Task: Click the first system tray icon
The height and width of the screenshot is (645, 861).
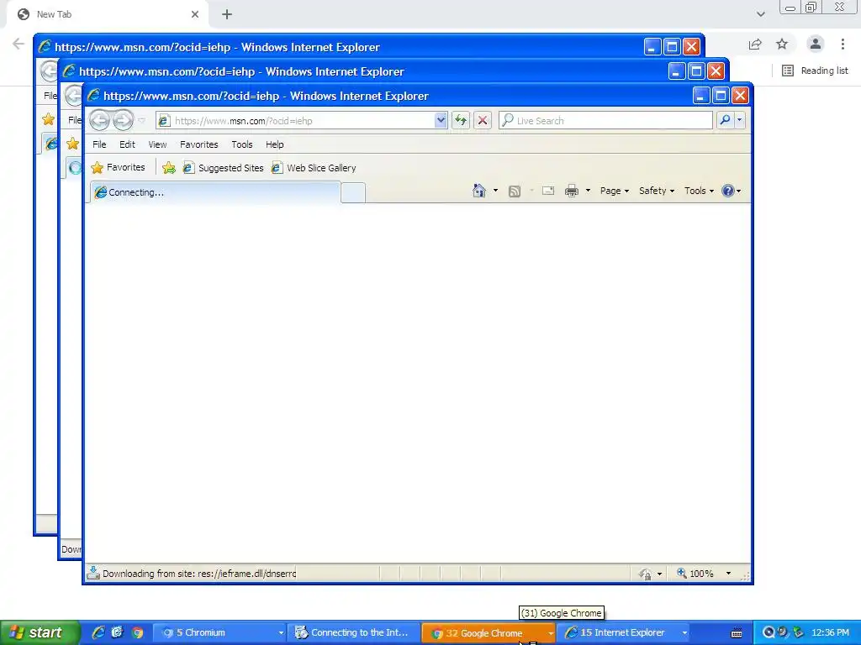Action: (769, 632)
